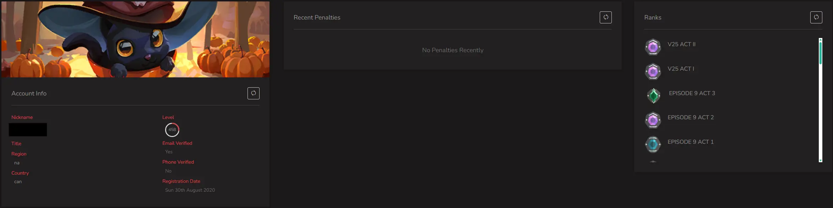This screenshot has width=833, height=208.
Task: Select the blue Episode 9 Act 1 badge
Action: pos(653,144)
